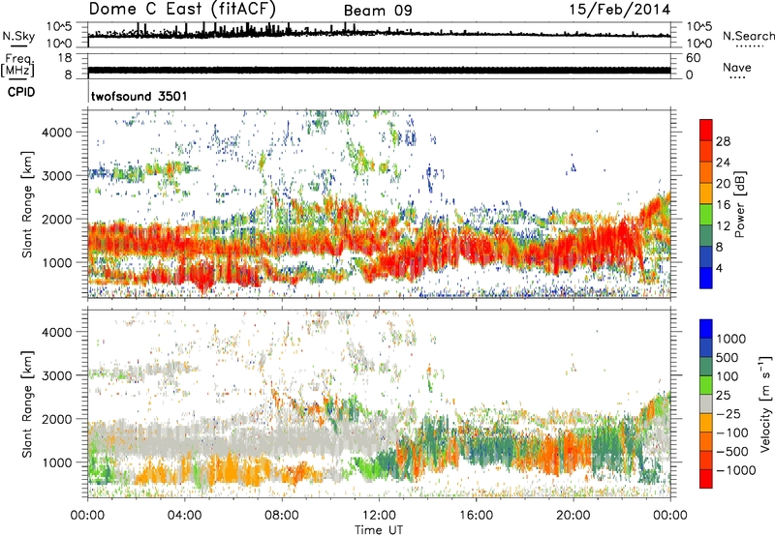Click "4000" tick on the power panel axis
Image resolution: width=775 pixels, height=536 pixels.
pyautogui.click(x=57, y=133)
